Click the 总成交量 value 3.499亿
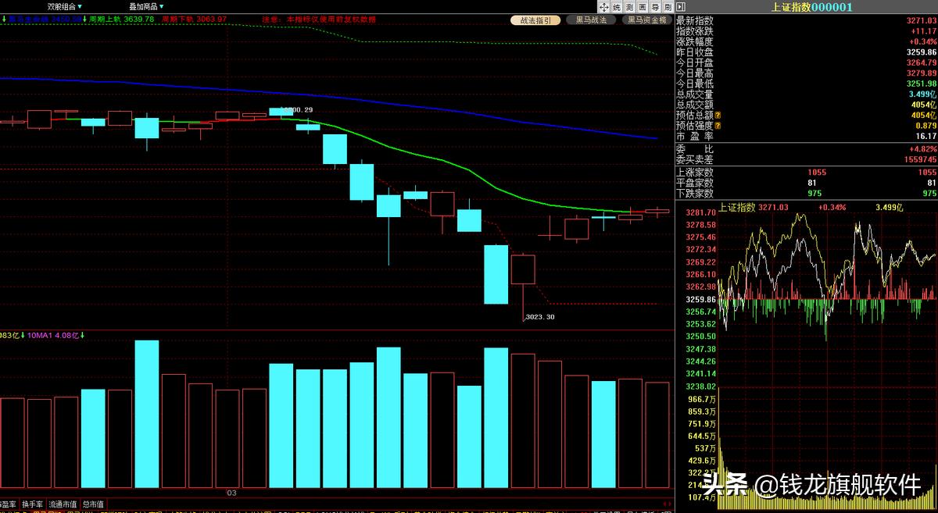 [923, 94]
